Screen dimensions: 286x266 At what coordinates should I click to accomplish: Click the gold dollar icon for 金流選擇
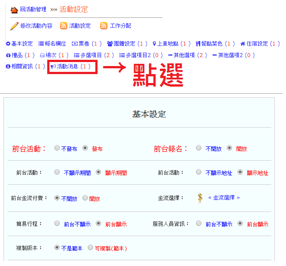(200, 197)
